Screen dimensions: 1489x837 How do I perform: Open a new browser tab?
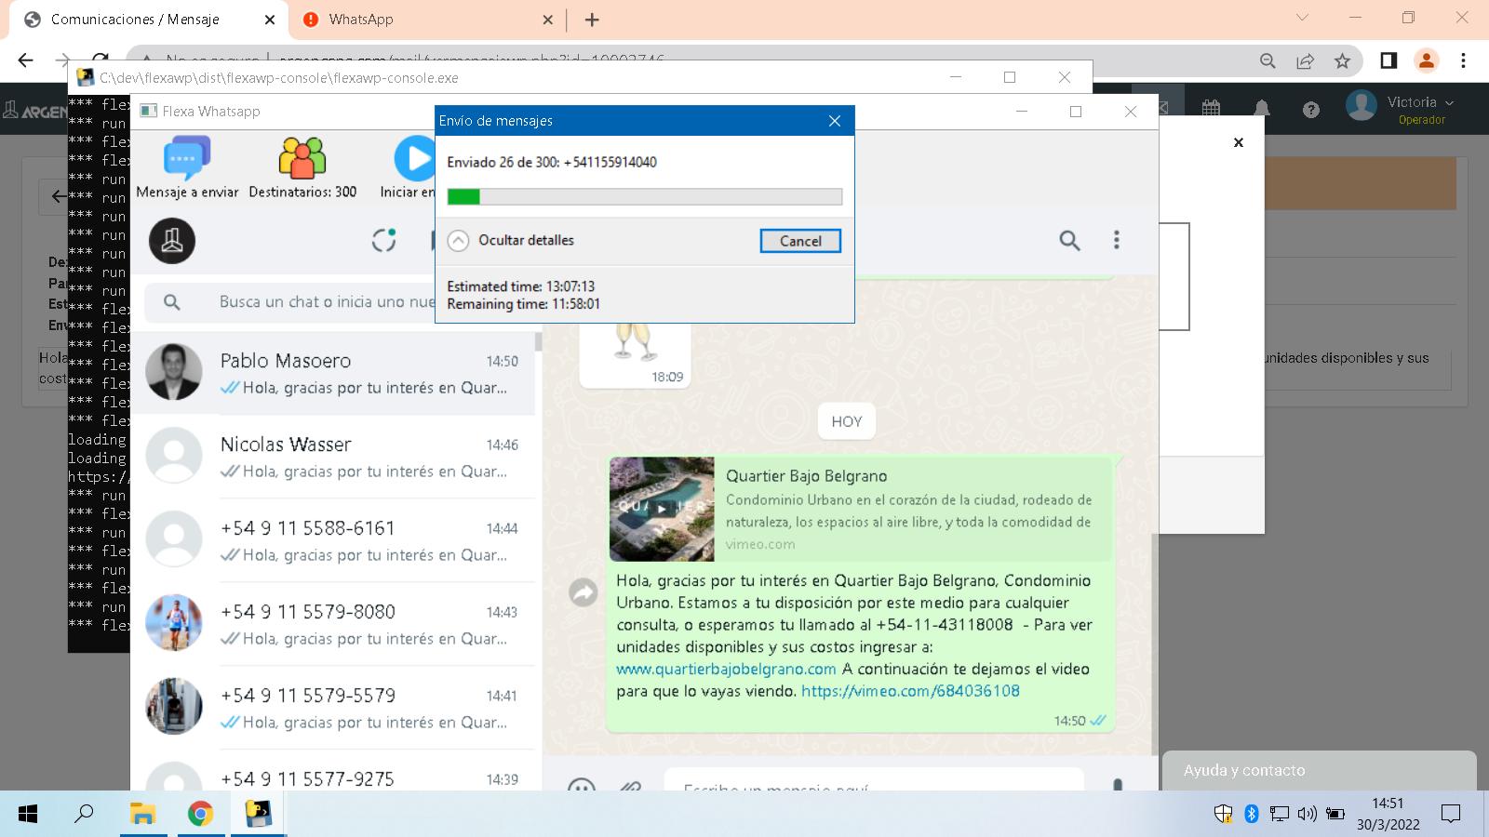(592, 20)
